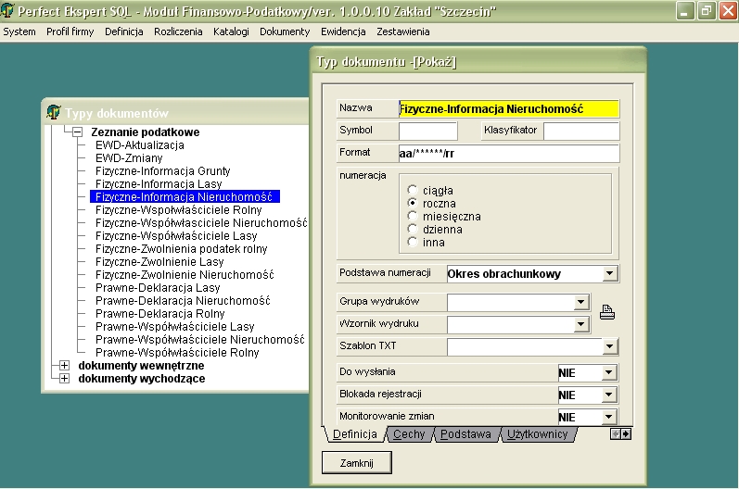Viewport: 739px width, 489px height.
Task: Open the Rozliczenia menu
Action: 178,31
